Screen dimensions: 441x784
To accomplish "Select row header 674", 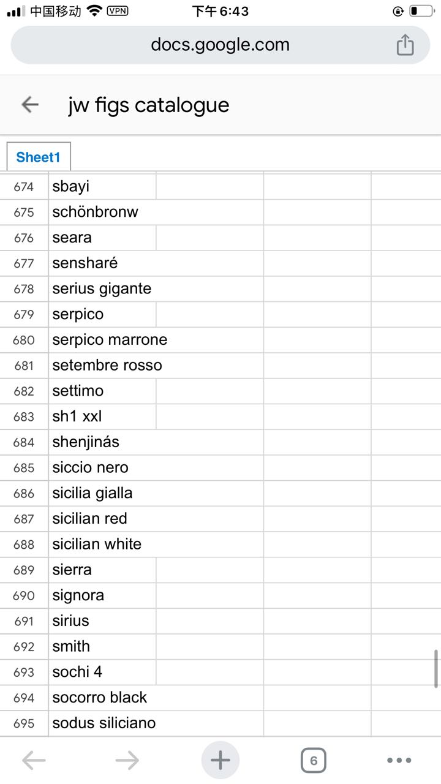I will [x=24, y=186].
